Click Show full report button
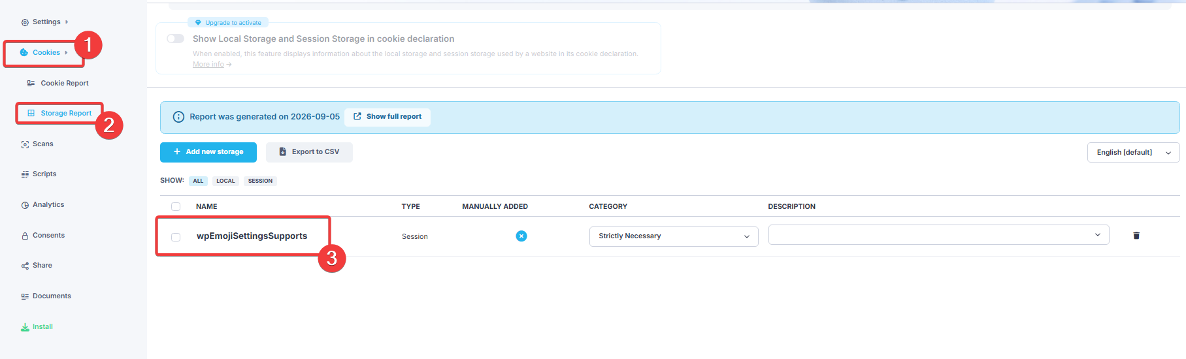Viewport: 1186px width, 359px height. 387,117
